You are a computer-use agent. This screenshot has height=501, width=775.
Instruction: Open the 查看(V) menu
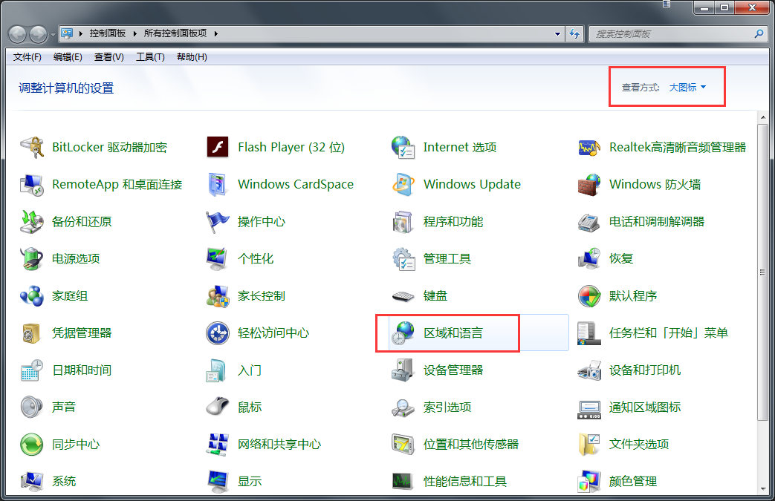coord(108,56)
